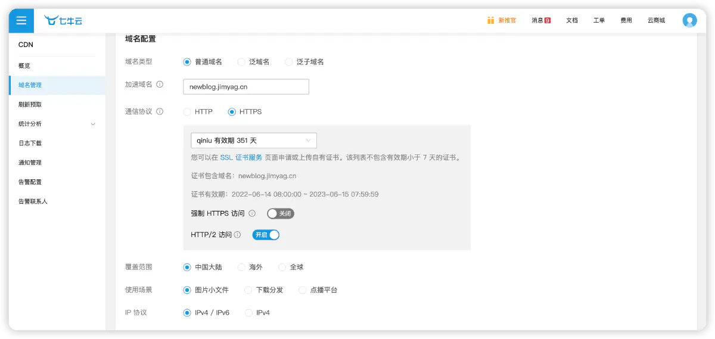The width and height of the screenshot is (715, 339).
Task: Select 泛域名 domain type
Action: [241, 62]
